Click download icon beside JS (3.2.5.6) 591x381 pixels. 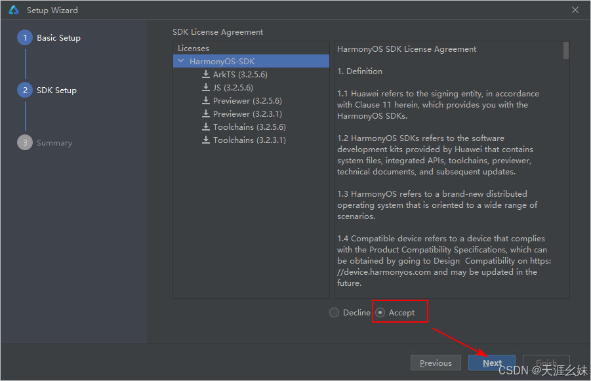[x=206, y=87]
